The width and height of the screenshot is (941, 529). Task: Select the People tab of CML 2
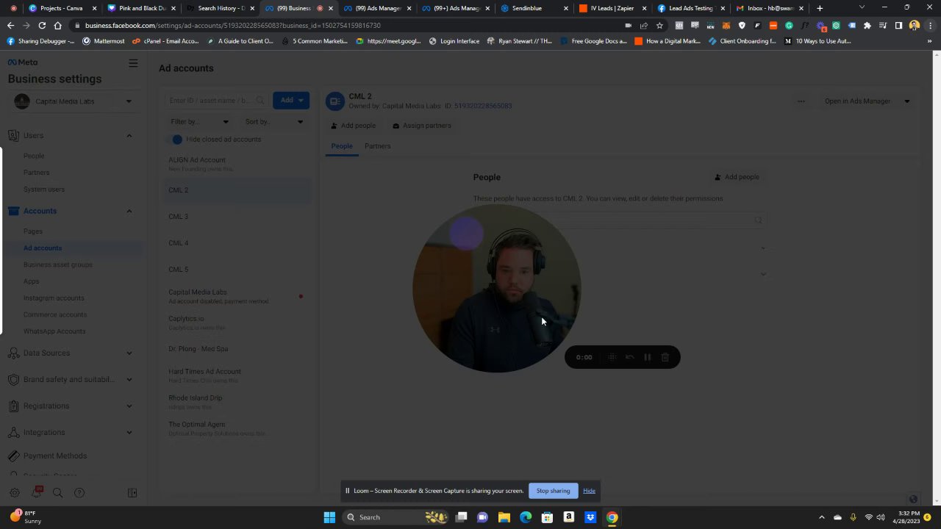click(x=342, y=146)
